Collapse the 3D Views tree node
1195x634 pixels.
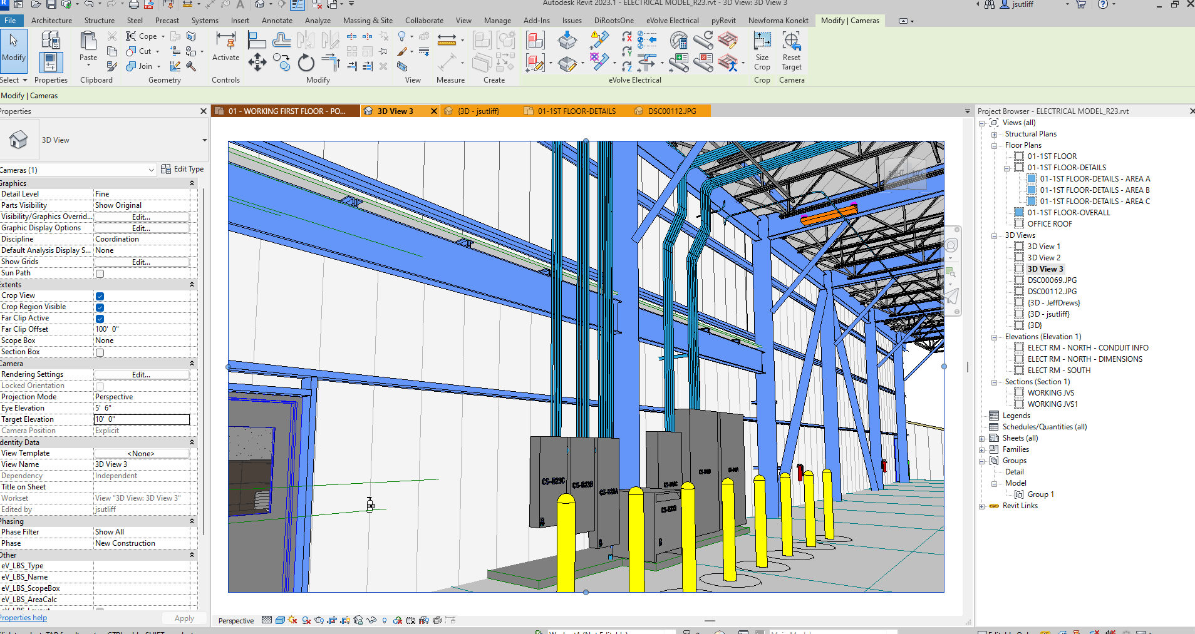coord(994,236)
